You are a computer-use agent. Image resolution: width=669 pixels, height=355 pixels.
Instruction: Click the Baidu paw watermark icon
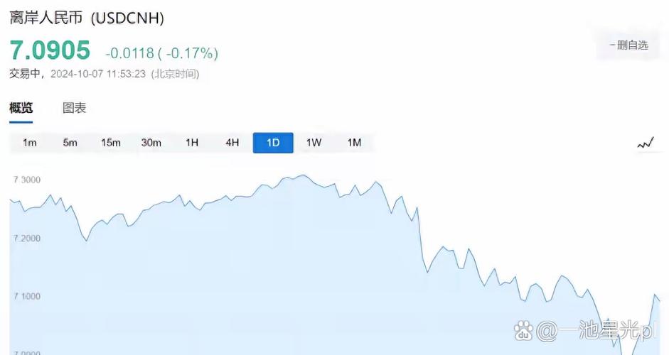pyautogui.click(x=523, y=331)
